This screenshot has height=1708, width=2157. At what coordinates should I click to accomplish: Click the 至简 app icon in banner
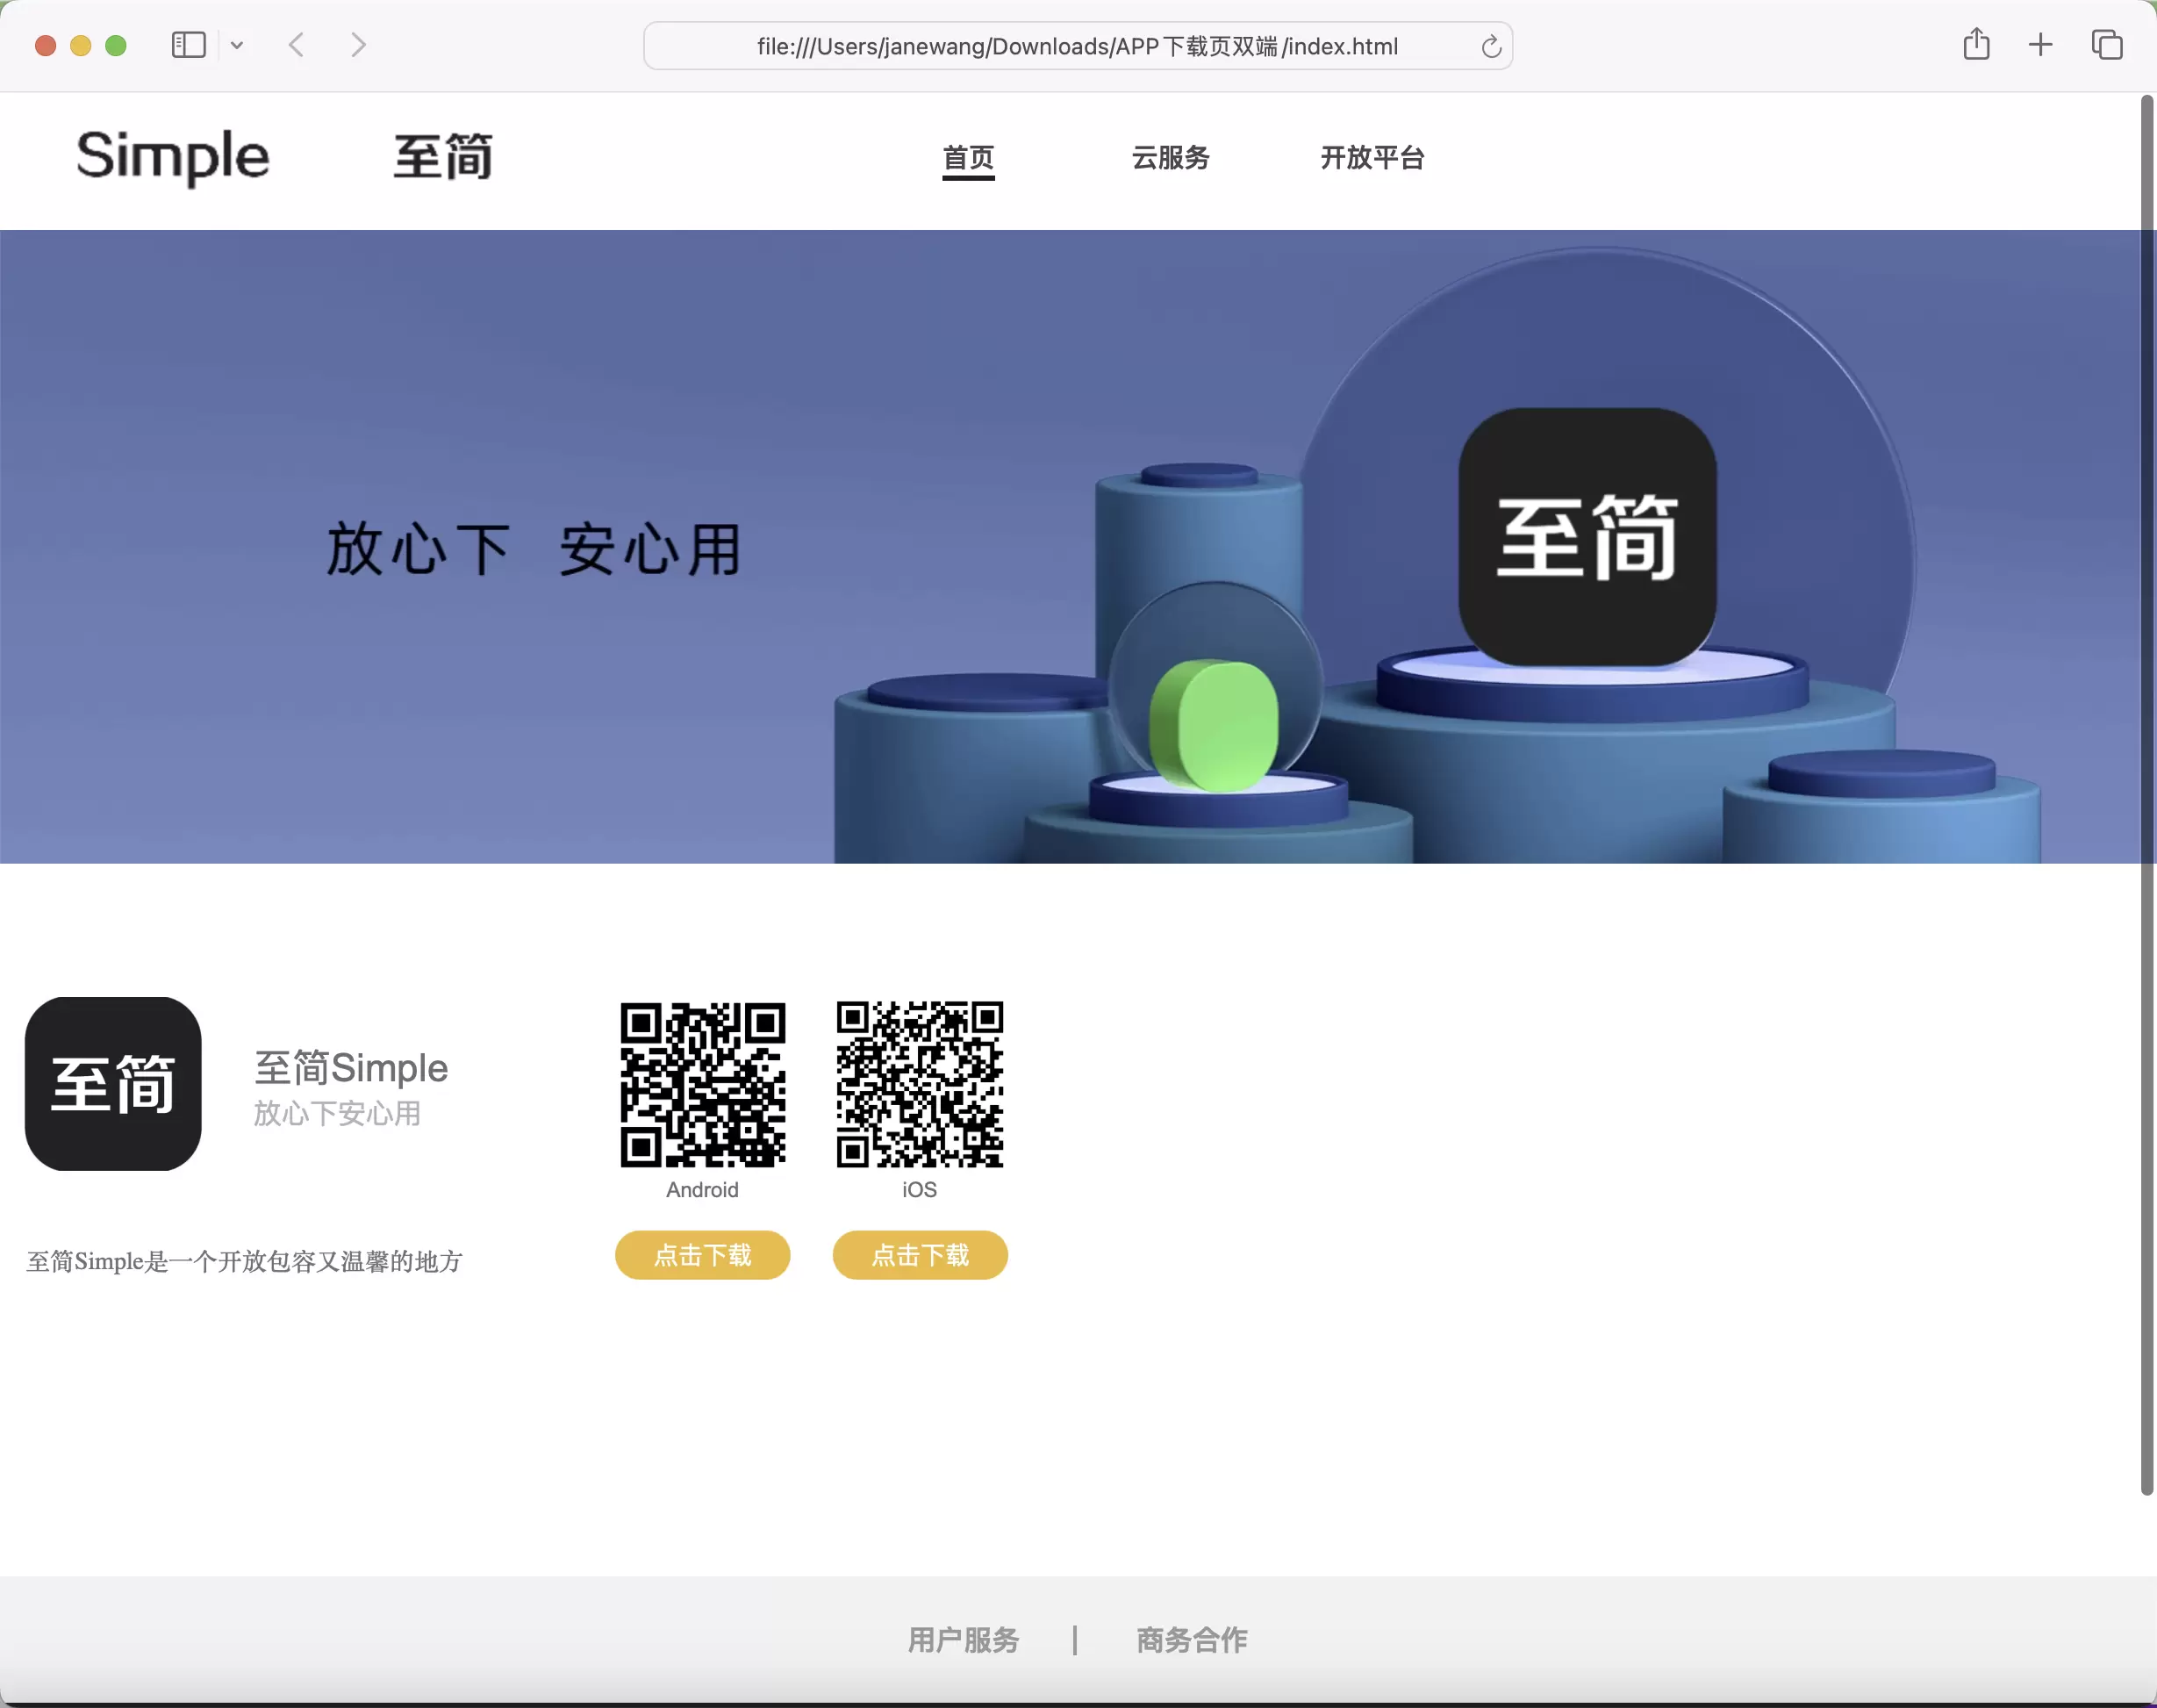point(1587,537)
